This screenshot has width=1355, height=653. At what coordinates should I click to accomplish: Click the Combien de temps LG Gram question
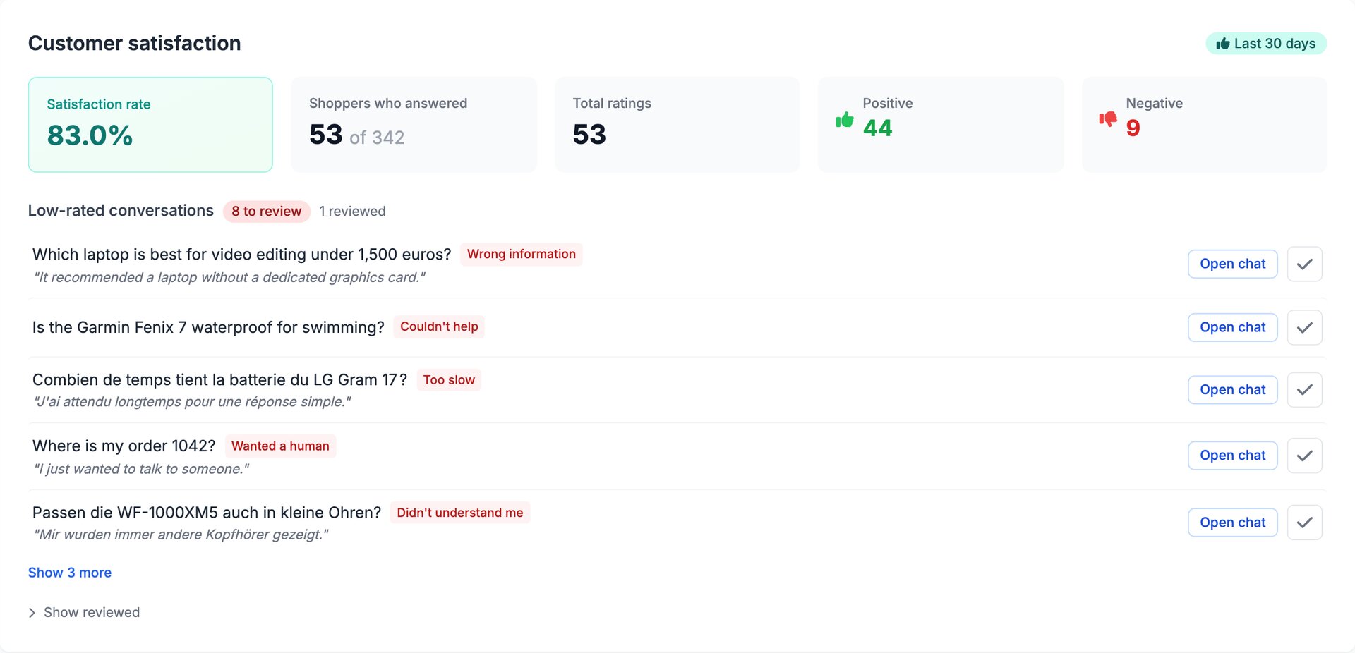[219, 380]
